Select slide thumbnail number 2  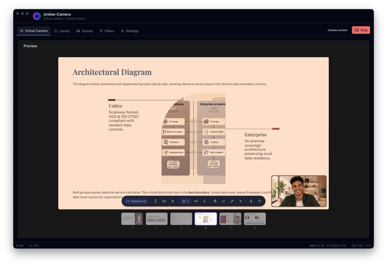pos(157,219)
